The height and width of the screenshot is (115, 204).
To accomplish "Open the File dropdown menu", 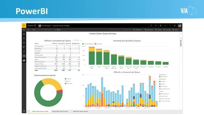I will tap(29, 30).
